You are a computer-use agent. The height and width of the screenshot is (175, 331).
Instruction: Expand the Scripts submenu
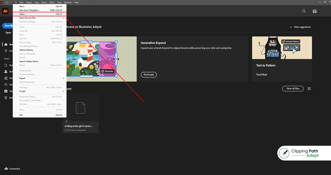(40, 91)
